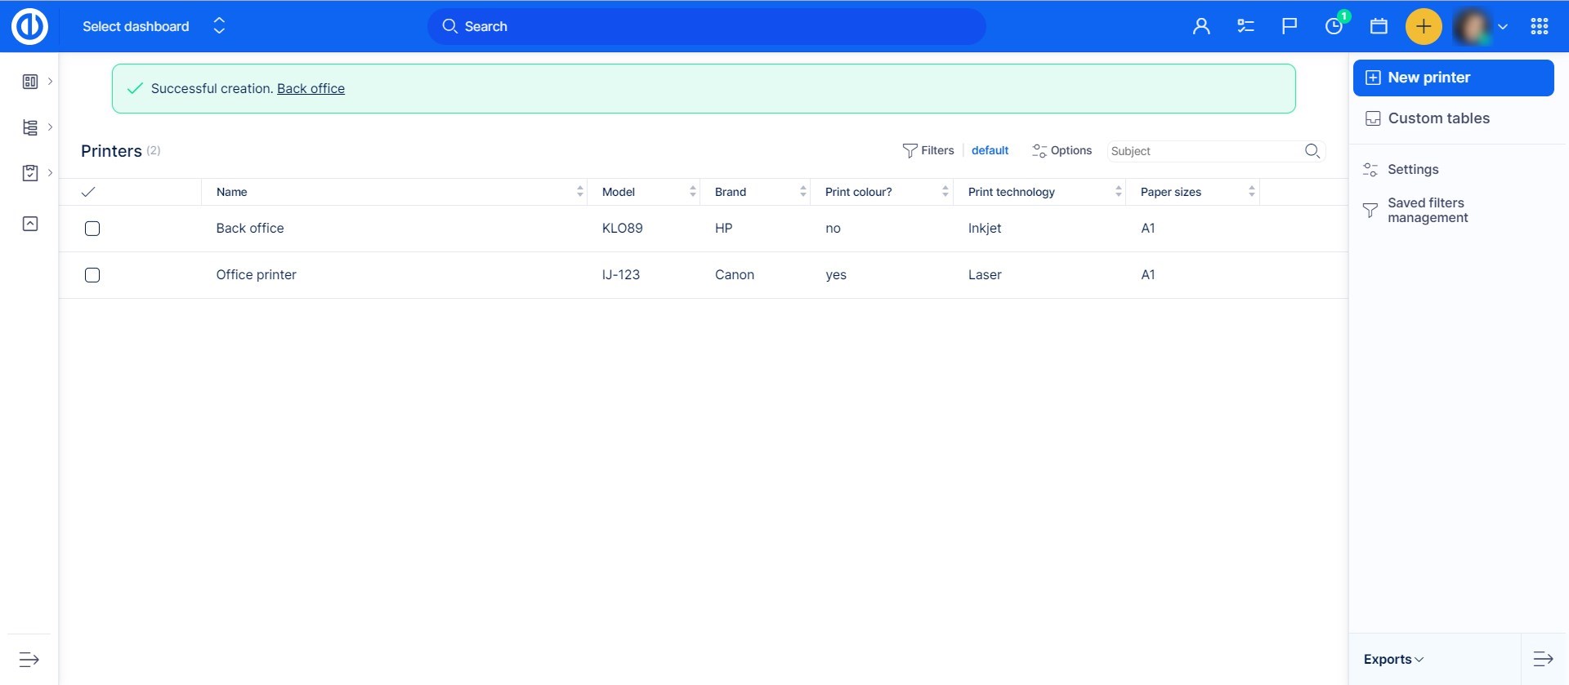Open the user avatar dropdown menu
Viewport: 1569px width, 685px height.
[1481, 26]
